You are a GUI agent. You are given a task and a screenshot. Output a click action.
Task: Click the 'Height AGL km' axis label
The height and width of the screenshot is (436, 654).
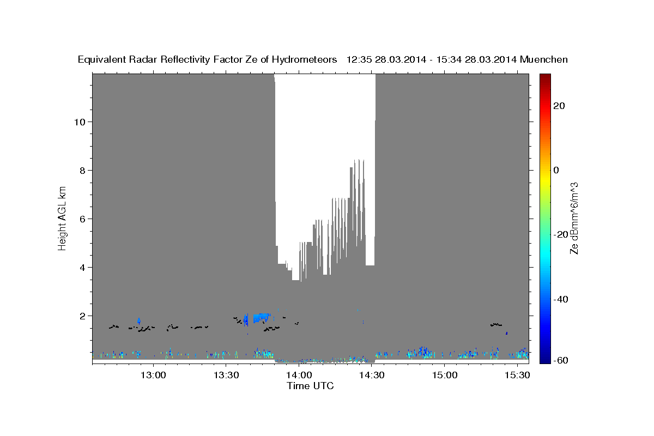pos(63,218)
